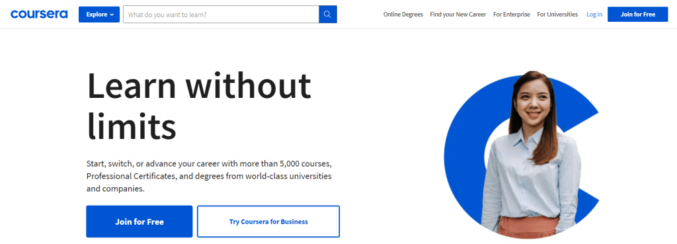Open the For Enterprise page
677x244 pixels.
pyautogui.click(x=511, y=15)
